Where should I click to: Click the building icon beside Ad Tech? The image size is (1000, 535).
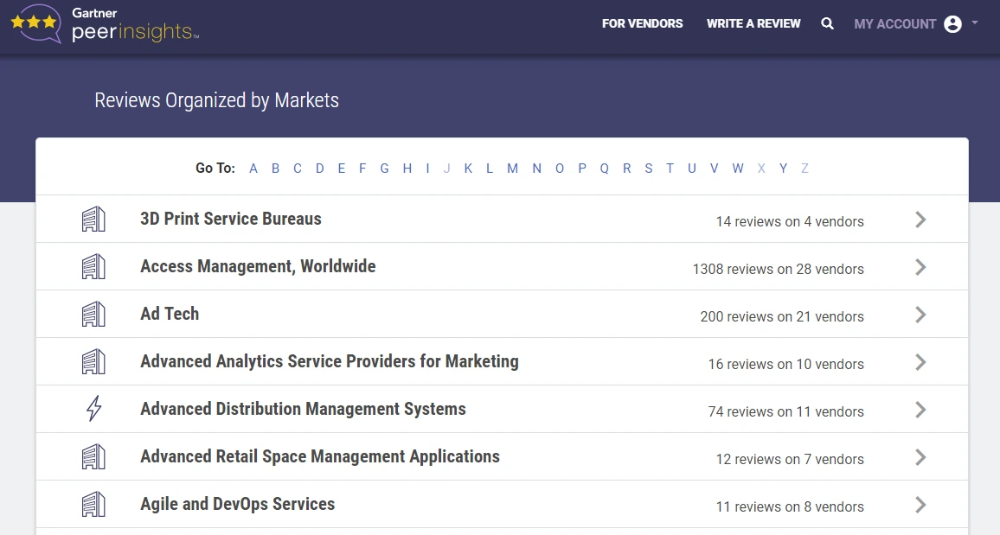click(93, 315)
